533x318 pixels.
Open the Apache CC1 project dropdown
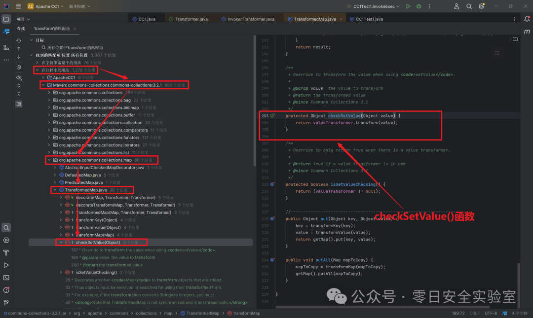[x=45, y=6]
